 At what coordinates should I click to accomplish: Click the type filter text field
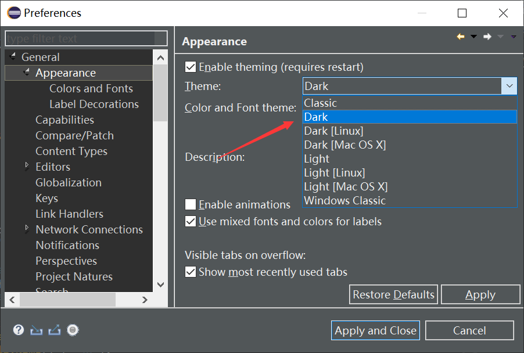[x=86, y=38]
